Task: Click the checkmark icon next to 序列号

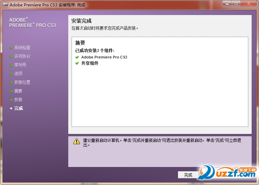Action: point(11,65)
